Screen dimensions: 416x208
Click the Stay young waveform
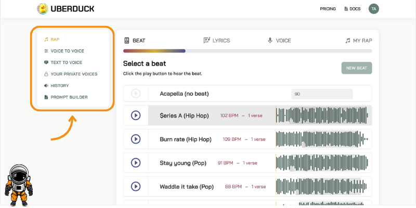(322, 163)
